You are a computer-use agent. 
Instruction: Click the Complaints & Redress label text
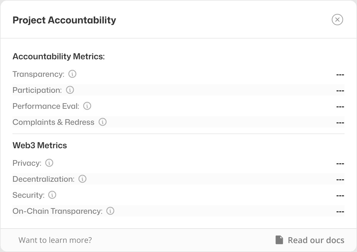[x=53, y=122]
